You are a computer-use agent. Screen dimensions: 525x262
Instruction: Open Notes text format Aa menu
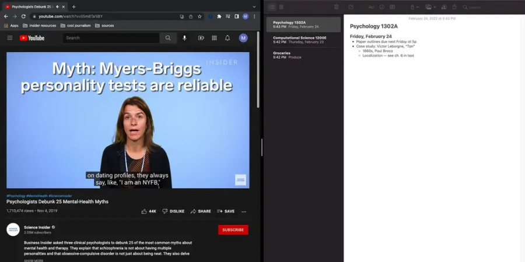click(x=371, y=7)
